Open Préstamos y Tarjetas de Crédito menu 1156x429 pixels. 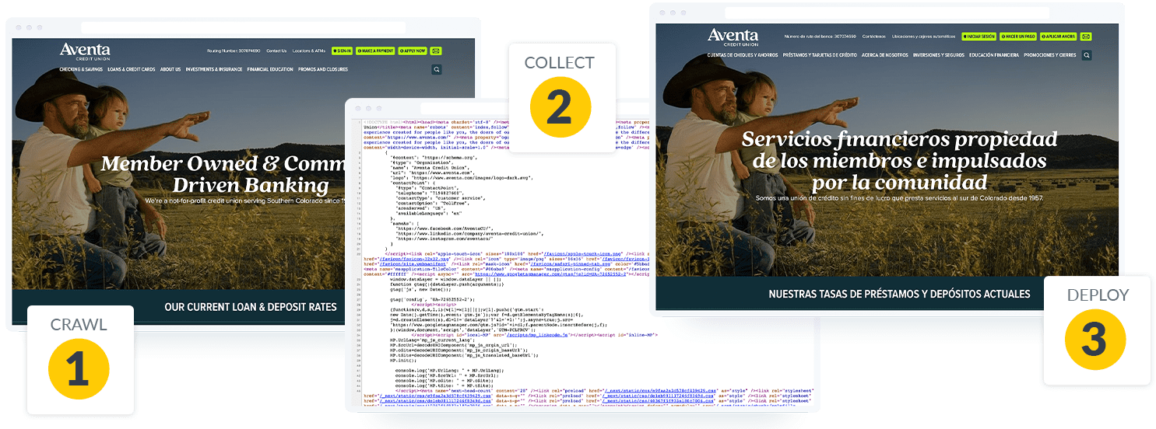(x=820, y=55)
